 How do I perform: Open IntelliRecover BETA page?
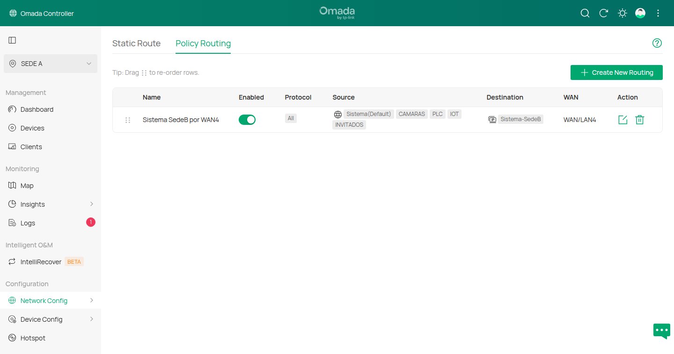tap(51, 262)
